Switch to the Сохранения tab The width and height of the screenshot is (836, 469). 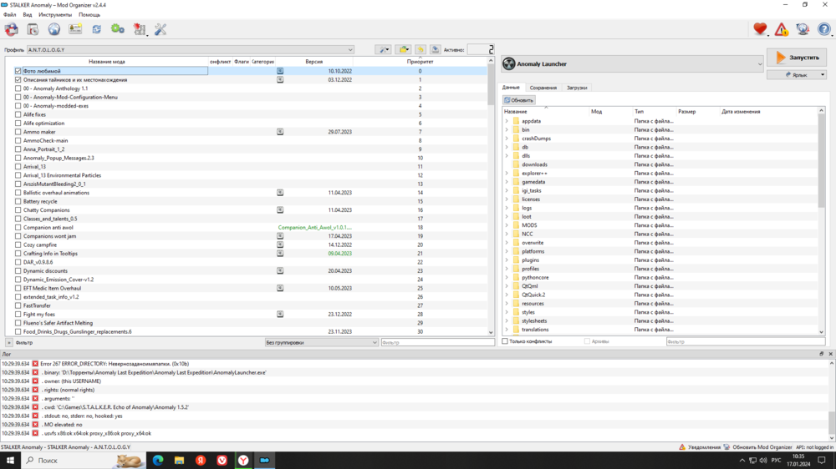click(543, 88)
